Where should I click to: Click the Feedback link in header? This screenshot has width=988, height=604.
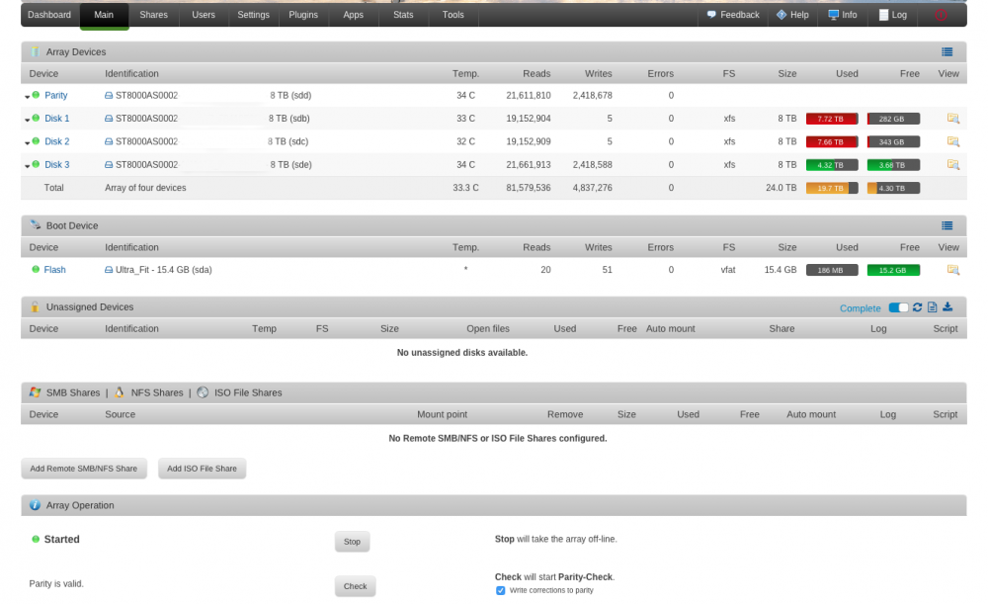[x=733, y=15]
